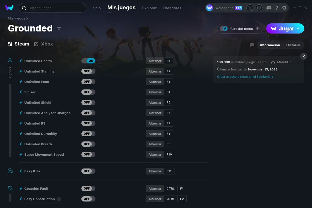Open the Creadores tab

pyautogui.click(x=172, y=8)
